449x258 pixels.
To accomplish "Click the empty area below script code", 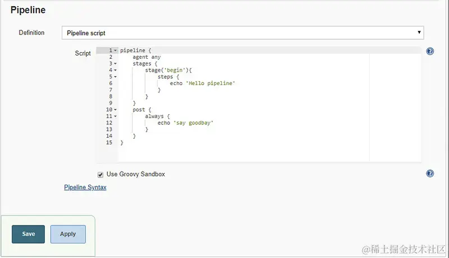I will 244,153.
